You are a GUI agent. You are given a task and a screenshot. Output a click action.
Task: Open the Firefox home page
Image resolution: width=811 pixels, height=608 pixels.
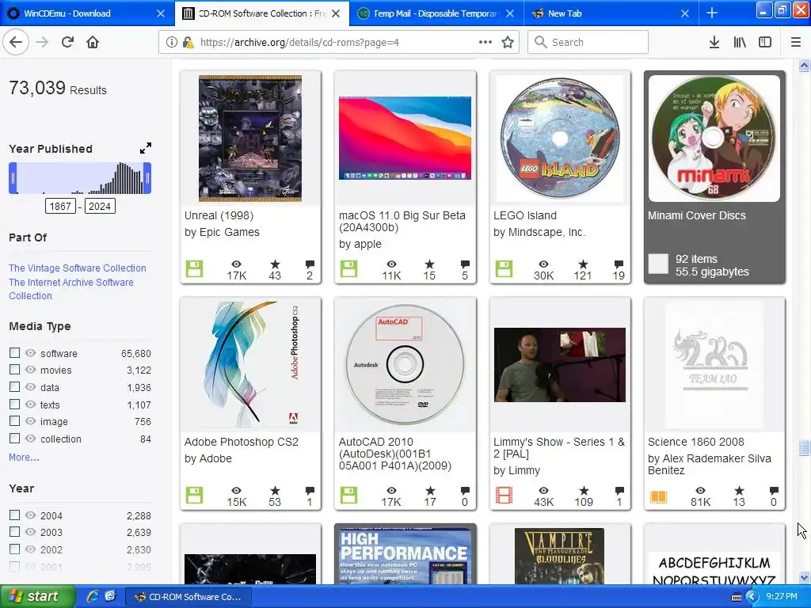click(93, 43)
